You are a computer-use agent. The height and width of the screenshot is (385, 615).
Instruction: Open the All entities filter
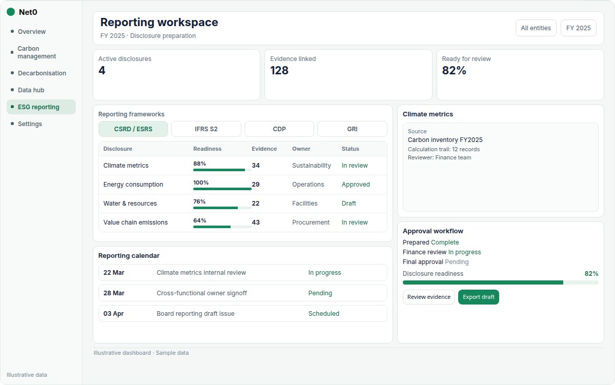click(536, 28)
